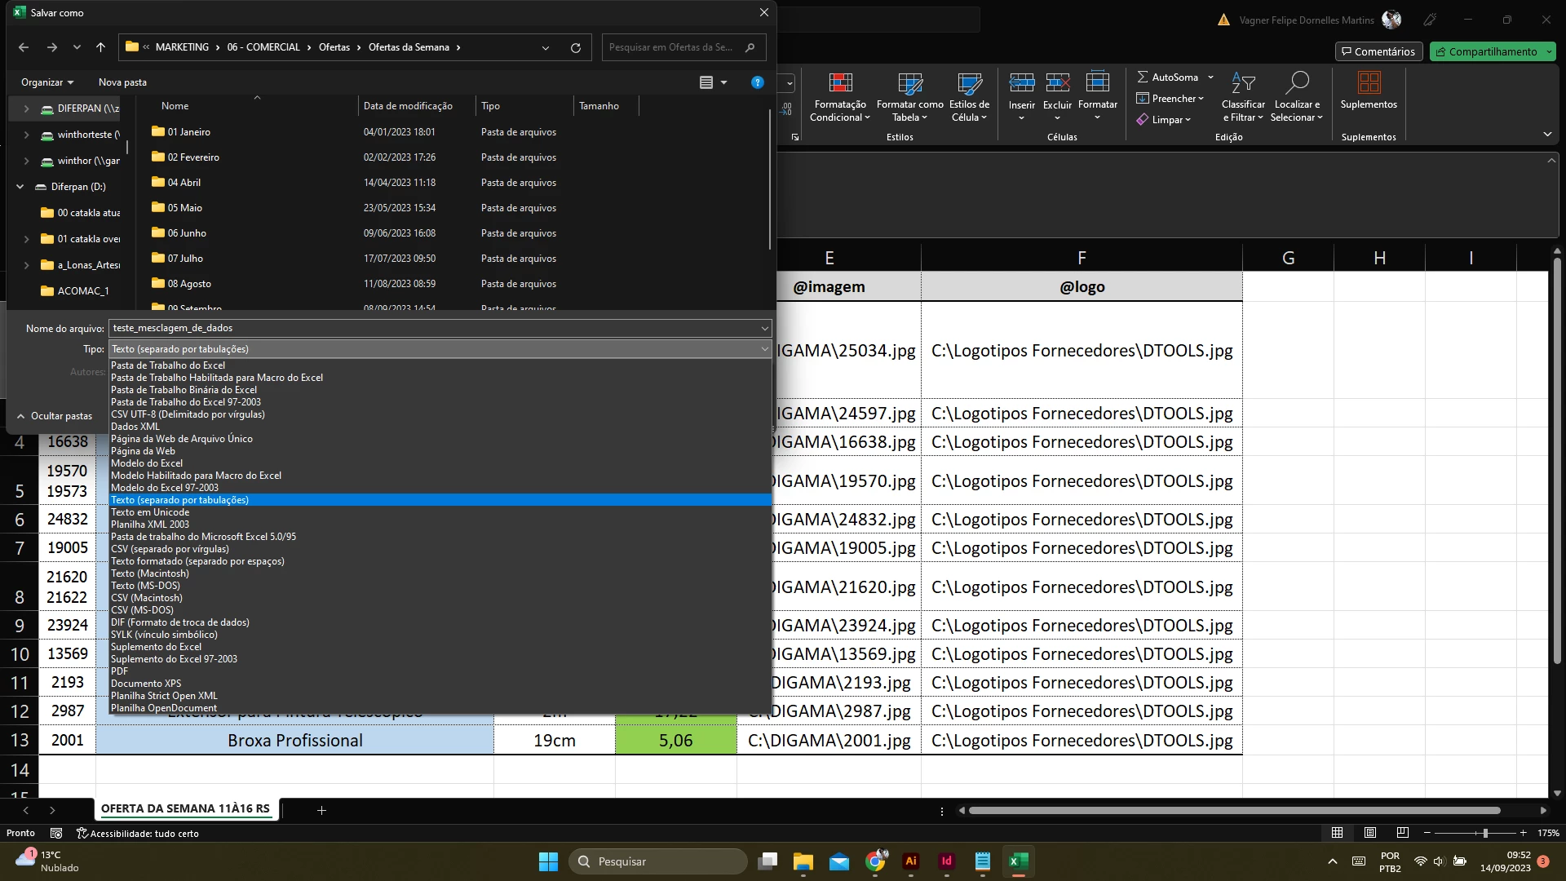The width and height of the screenshot is (1566, 881).
Task: Click the help question mark icon
Action: (x=757, y=82)
